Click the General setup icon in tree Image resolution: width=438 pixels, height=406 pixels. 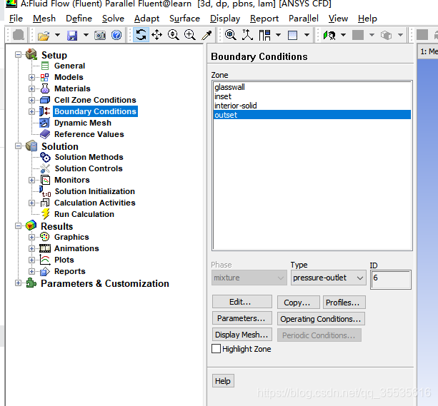[x=45, y=66]
